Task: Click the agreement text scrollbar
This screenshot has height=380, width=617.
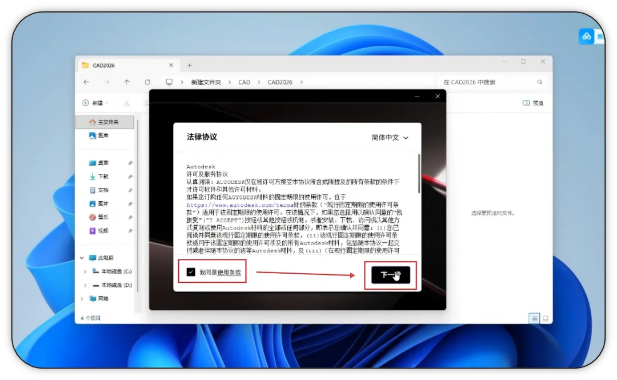Action: (419, 173)
